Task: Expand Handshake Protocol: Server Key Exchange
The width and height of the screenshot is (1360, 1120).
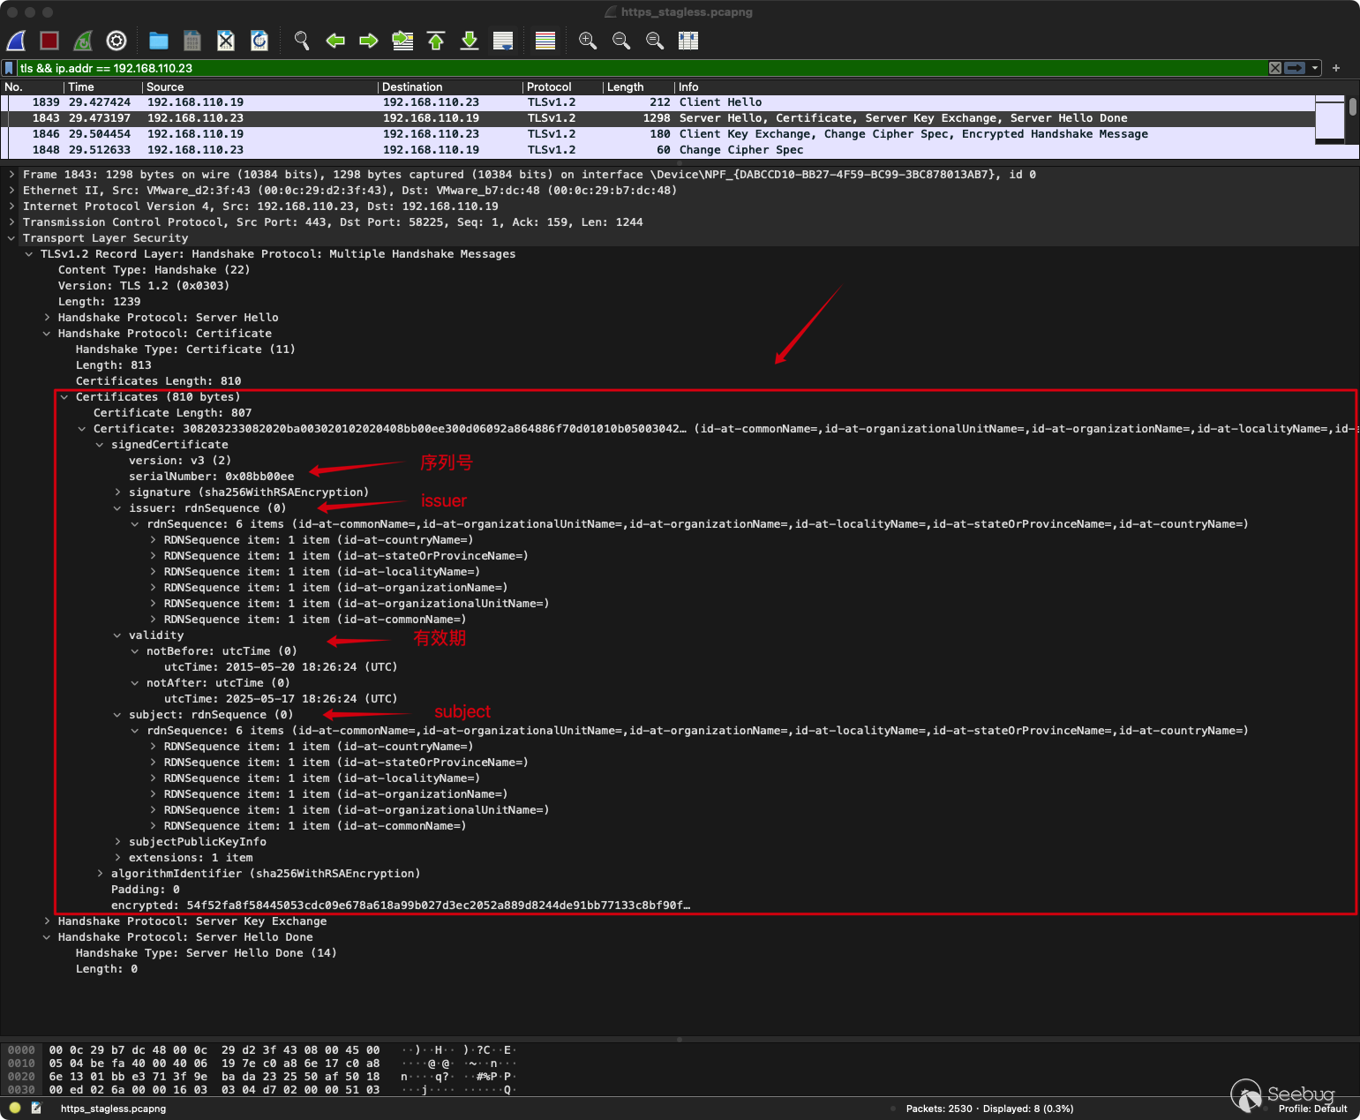Action: [47, 921]
